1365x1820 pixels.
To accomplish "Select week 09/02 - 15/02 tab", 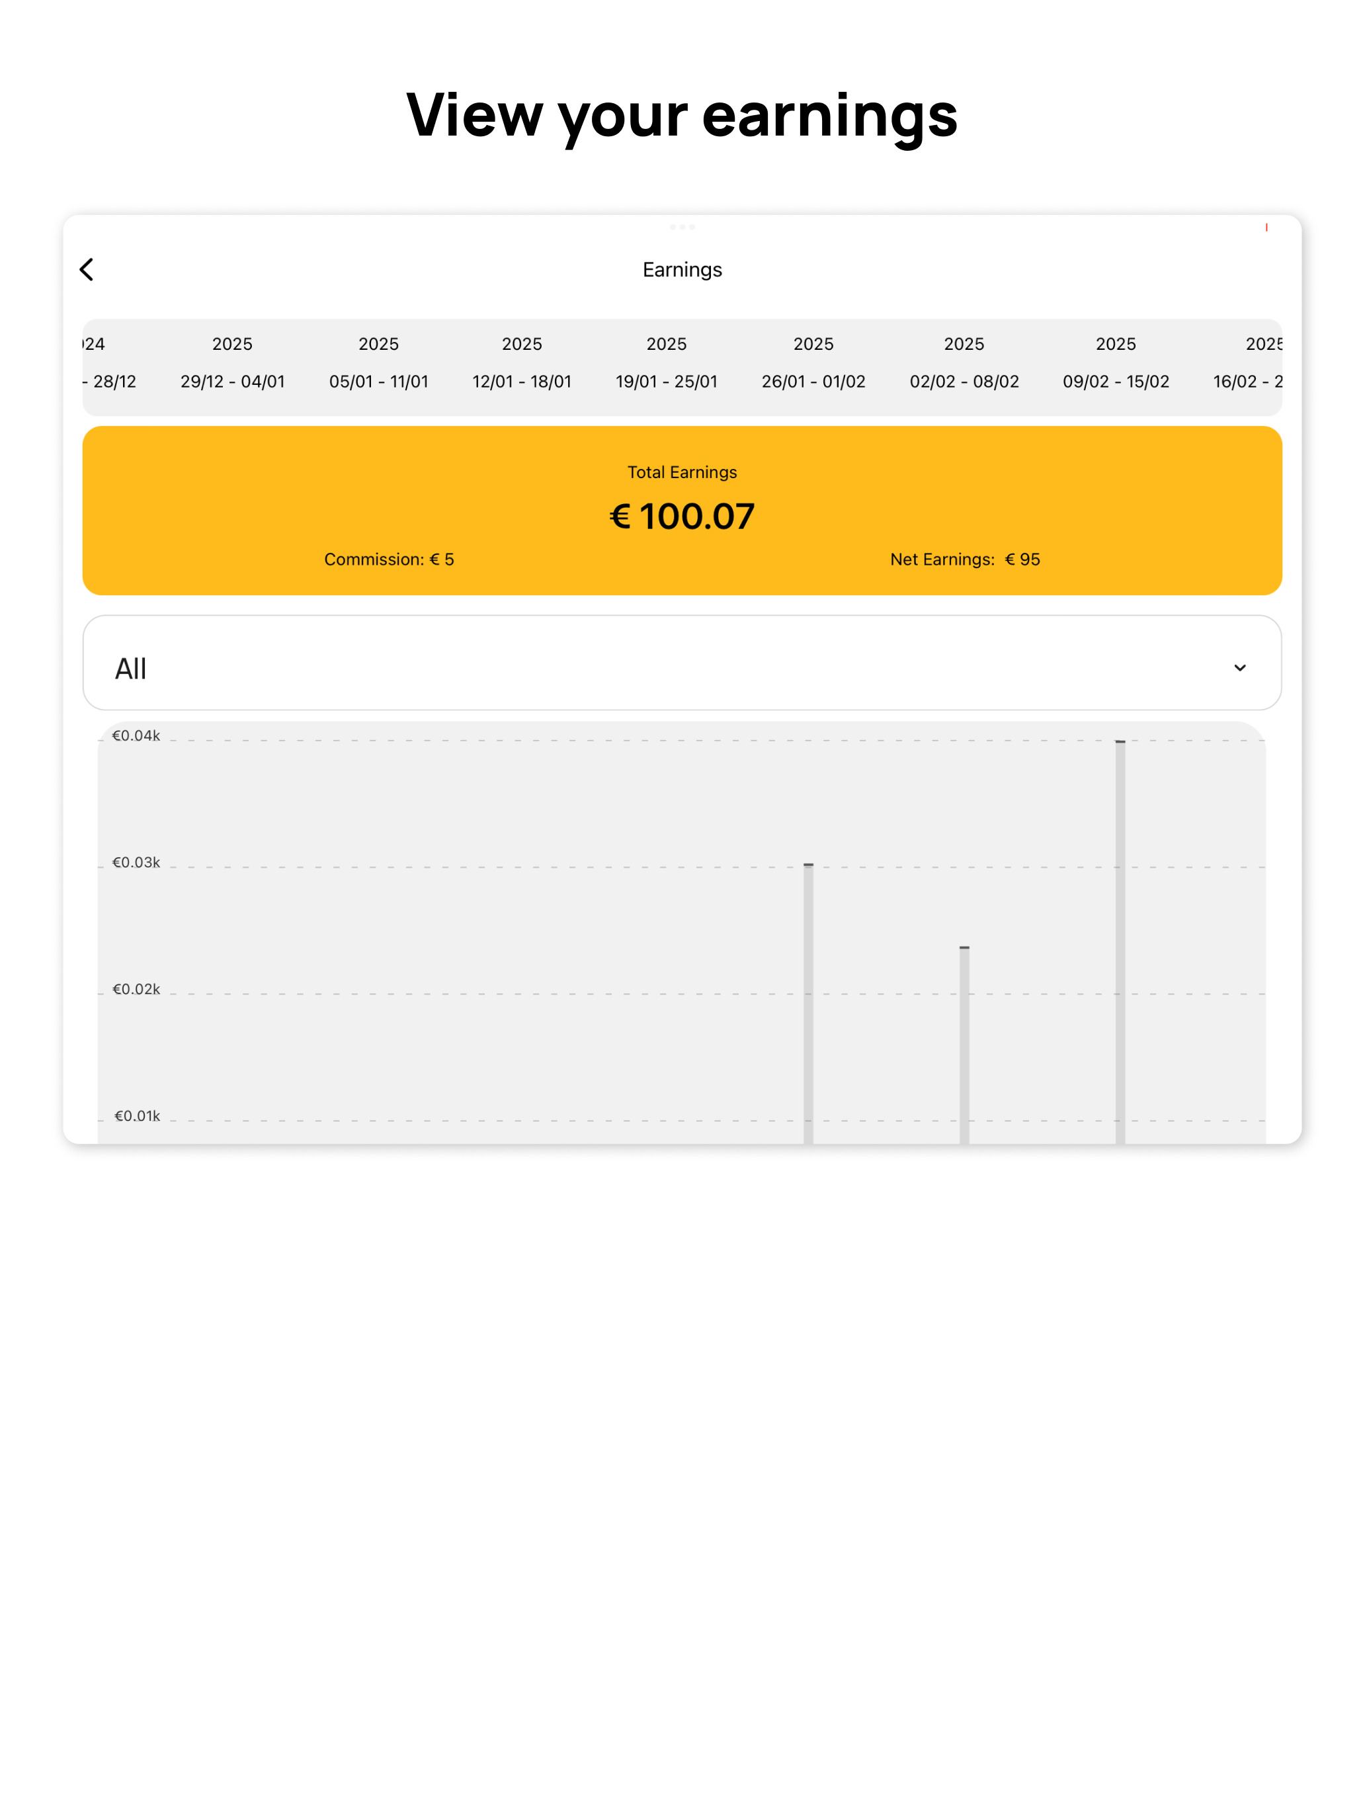I will click(x=1116, y=363).
